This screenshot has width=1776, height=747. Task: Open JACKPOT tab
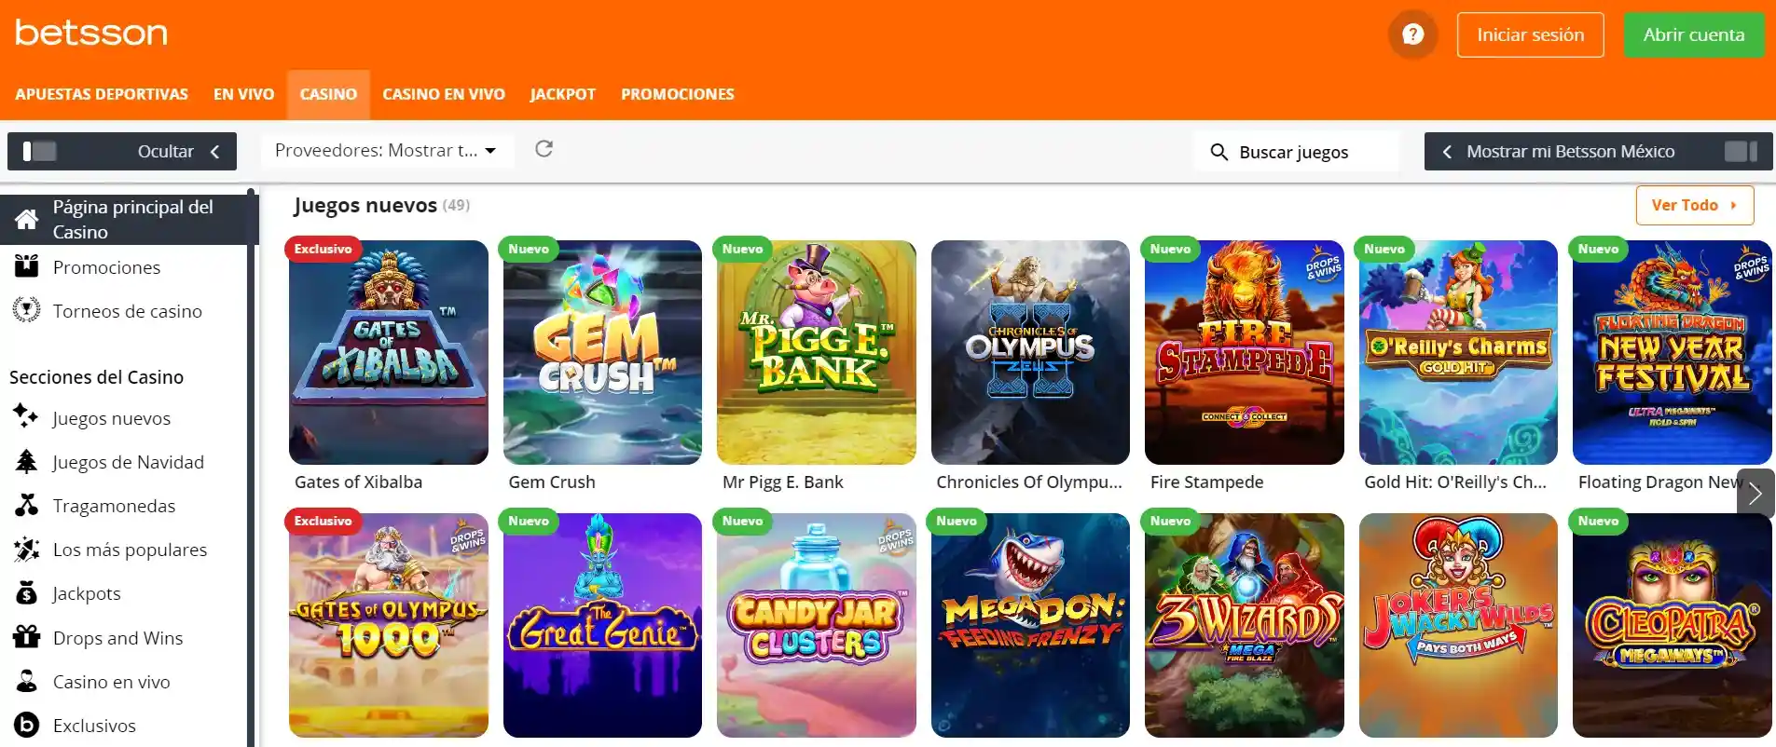(x=563, y=94)
